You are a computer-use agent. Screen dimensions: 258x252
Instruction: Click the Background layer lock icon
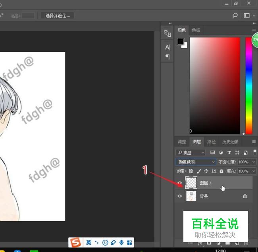[245, 196]
